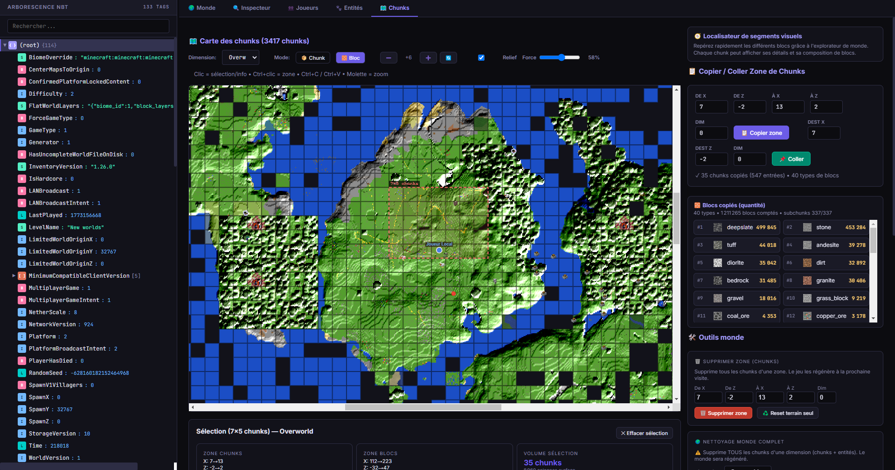The height and width of the screenshot is (470, 895).
Task: Open the Dimension dropdown
Action: (240, 57)
